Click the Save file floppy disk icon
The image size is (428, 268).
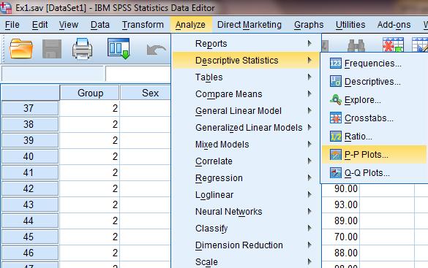[x=52, y=49]
